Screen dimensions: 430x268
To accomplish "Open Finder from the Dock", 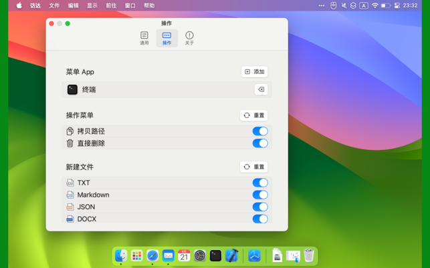I will click(121, 256).
